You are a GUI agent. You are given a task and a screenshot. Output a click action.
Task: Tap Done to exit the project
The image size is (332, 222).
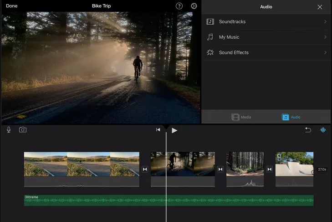[12, 6]
